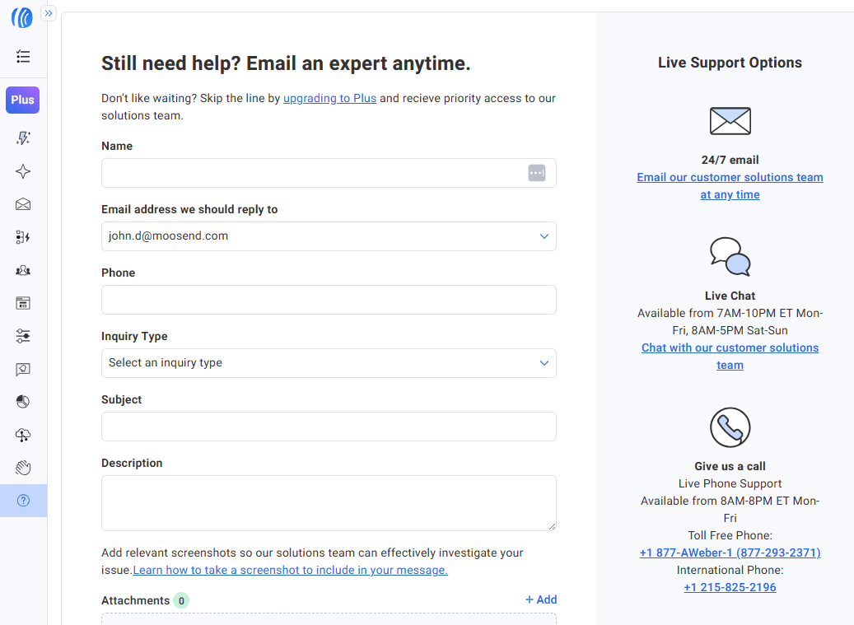Click the AWeber logo icon
The width and height of the screenshot is (854, 625).
pyautogui.click(x=22, y=17)
